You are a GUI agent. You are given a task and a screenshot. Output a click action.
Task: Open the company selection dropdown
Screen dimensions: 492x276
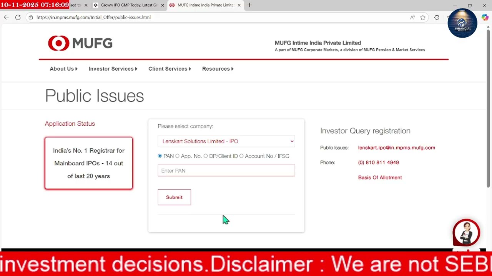click(226, 141)
